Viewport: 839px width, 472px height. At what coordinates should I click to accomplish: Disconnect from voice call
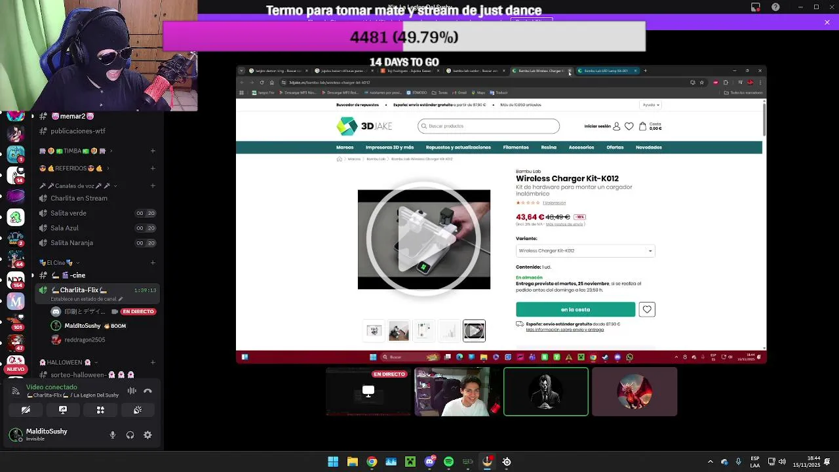click(147, 391)
